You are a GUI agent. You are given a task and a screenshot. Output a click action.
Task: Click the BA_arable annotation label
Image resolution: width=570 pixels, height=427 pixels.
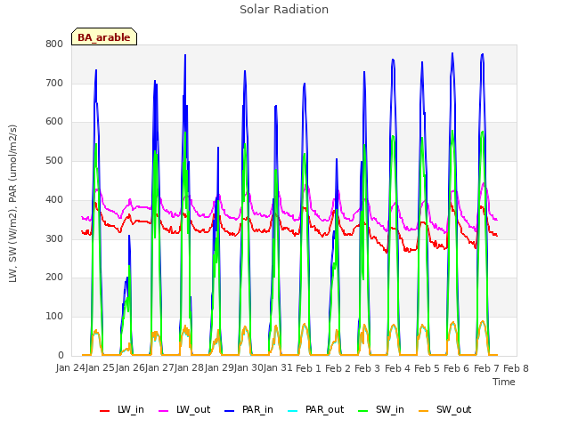point(104,37)
